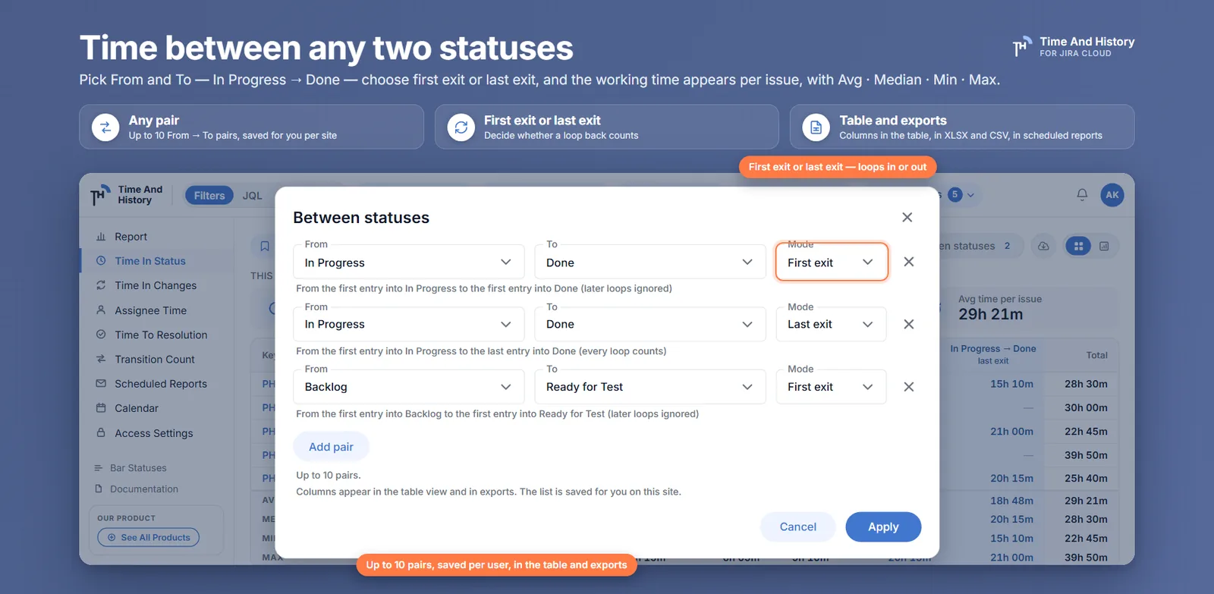
Task: Remove the In Progress to Done first exit pair
Action: click(908, 262)
